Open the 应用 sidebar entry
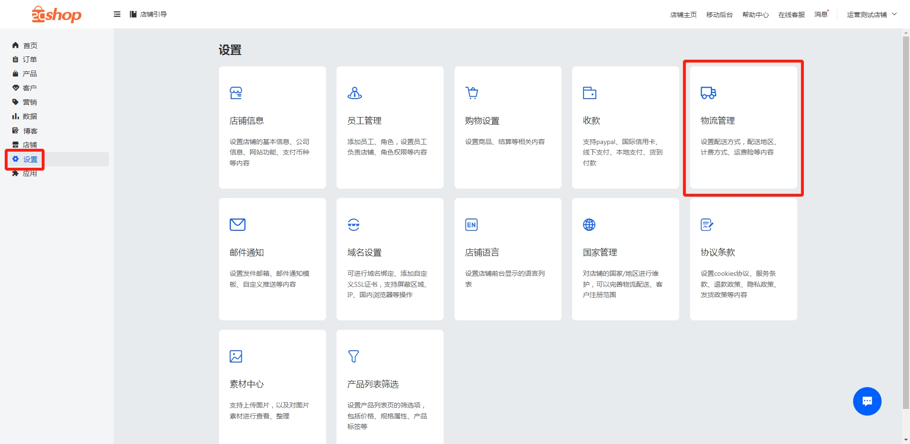The width and height of the screenshot is (910, 444). pyautogui.click(x=30, y=173)
